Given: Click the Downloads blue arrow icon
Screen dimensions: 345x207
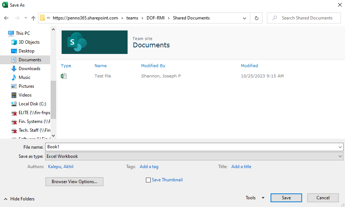Looking at the screenshot, I should [x=14, y=69].
